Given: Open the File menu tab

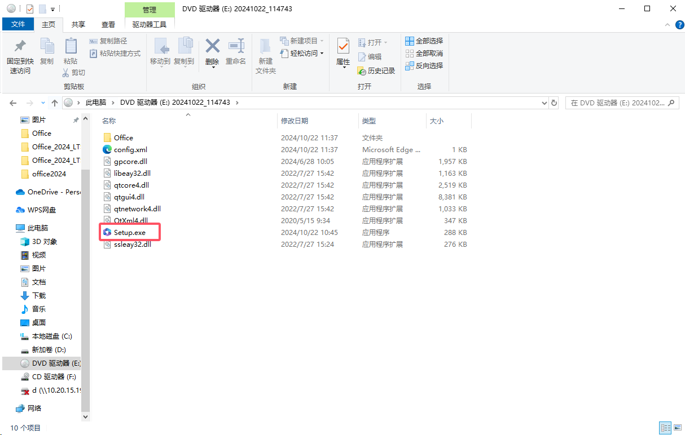Looking at the screenshot, I should pyautogui.click(x=18, y=25).
